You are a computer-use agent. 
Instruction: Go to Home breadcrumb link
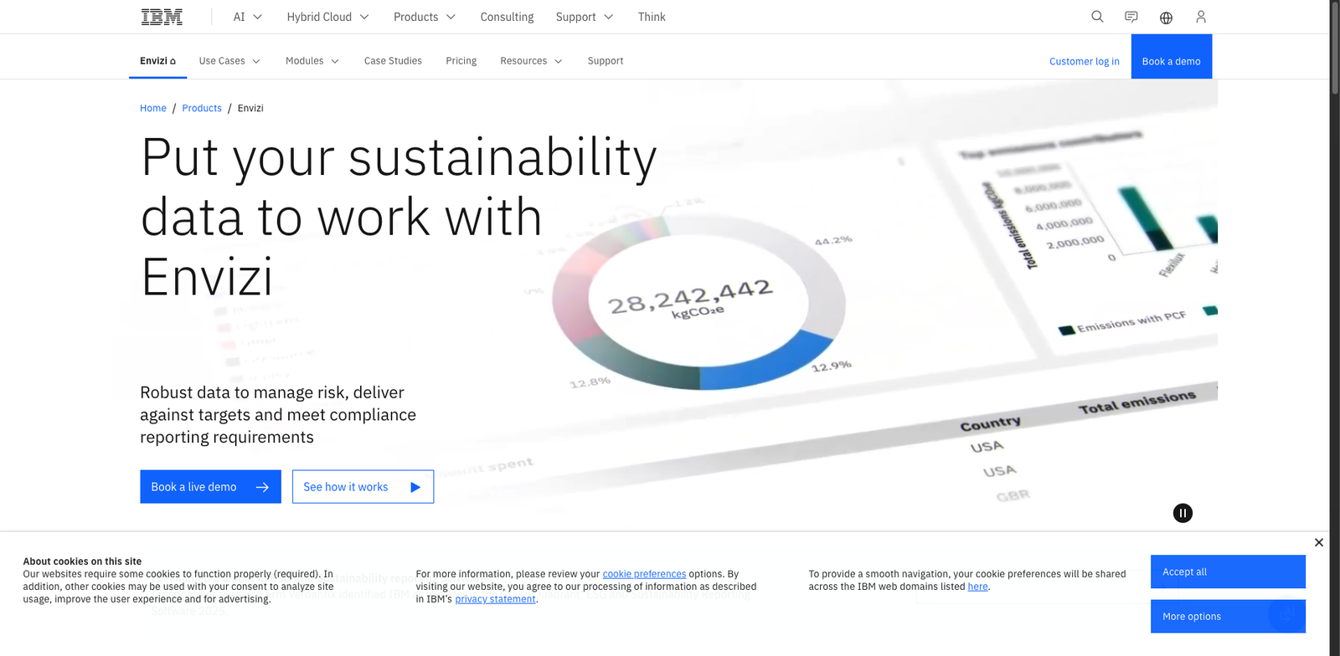pyautogui.click(x=153, y=108)
